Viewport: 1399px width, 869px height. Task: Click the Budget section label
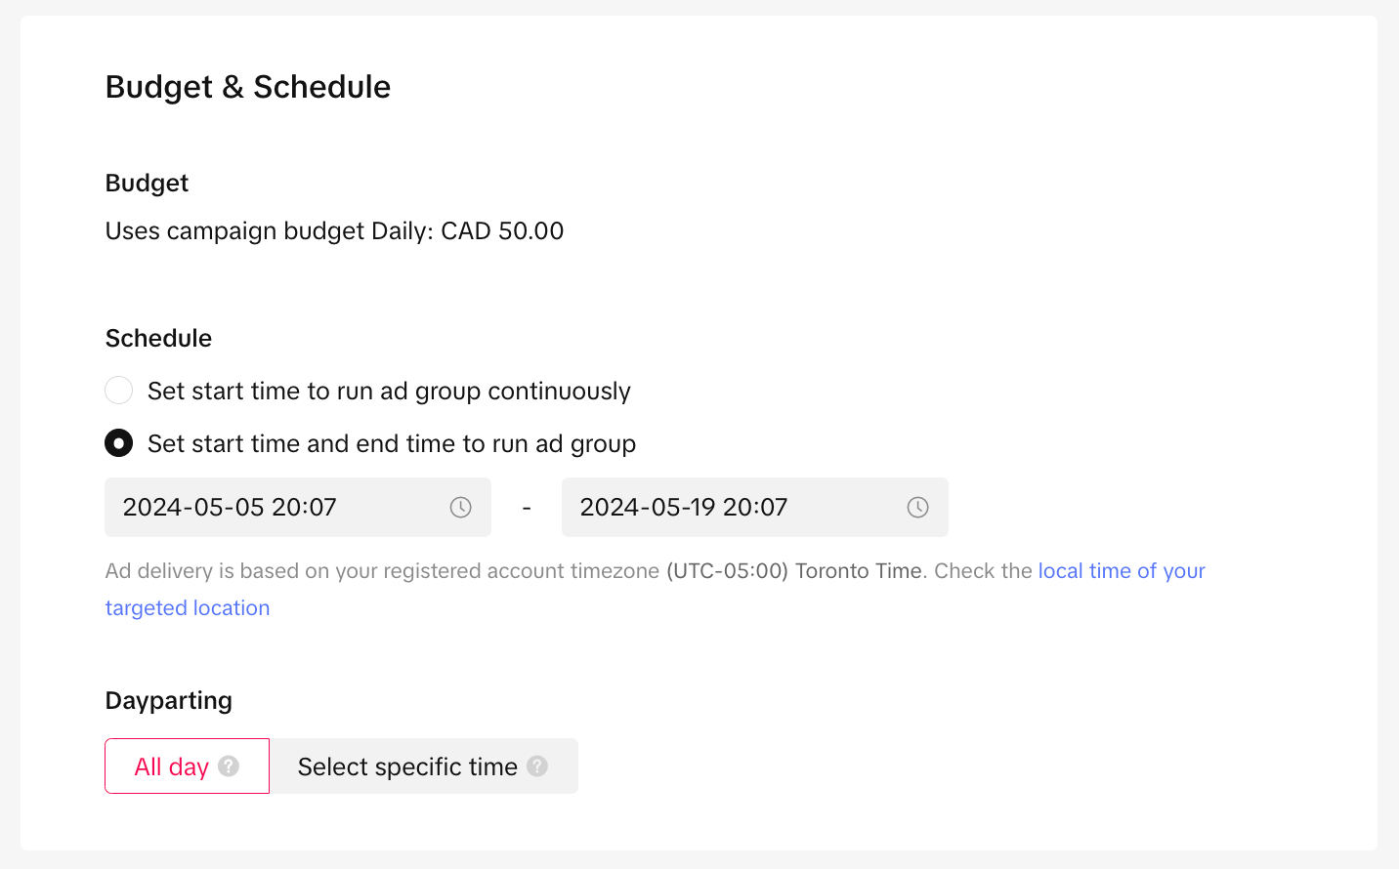pos(147,184)
